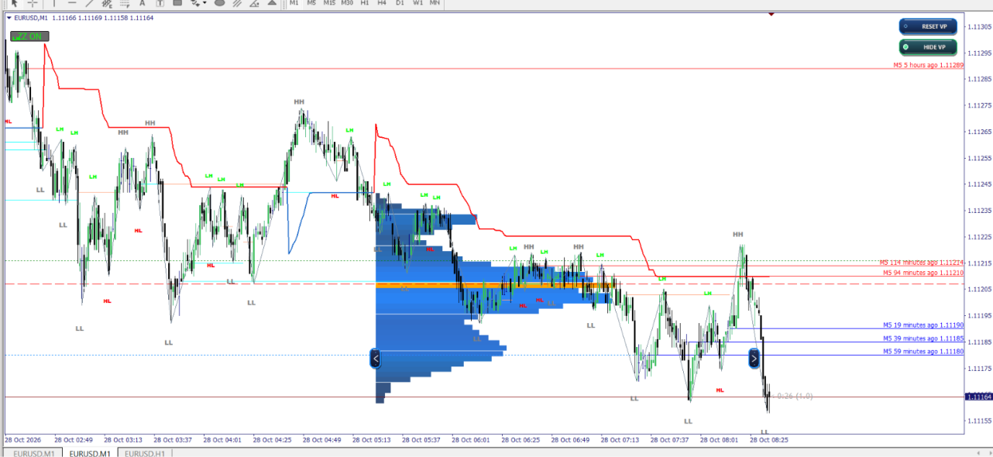Select the cursor arrow tool
This screenshot has width=993, height=457.
click(x=14, y=3)
